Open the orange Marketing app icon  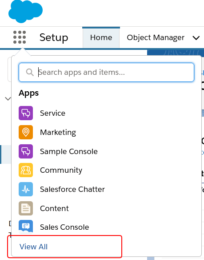tap(26, 132)
